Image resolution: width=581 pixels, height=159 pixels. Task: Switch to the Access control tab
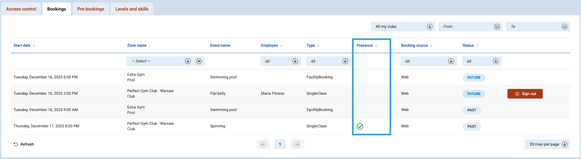point(21,9)
